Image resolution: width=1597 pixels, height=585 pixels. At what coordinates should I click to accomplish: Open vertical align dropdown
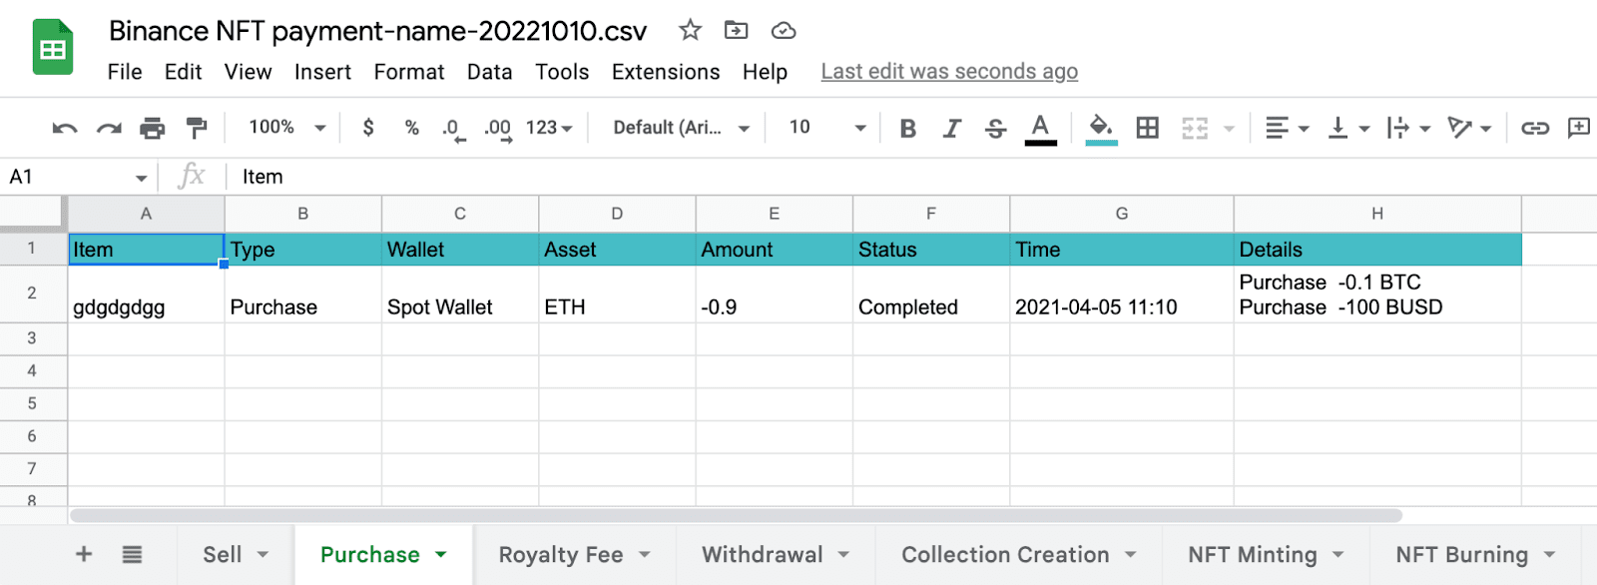1348,128
